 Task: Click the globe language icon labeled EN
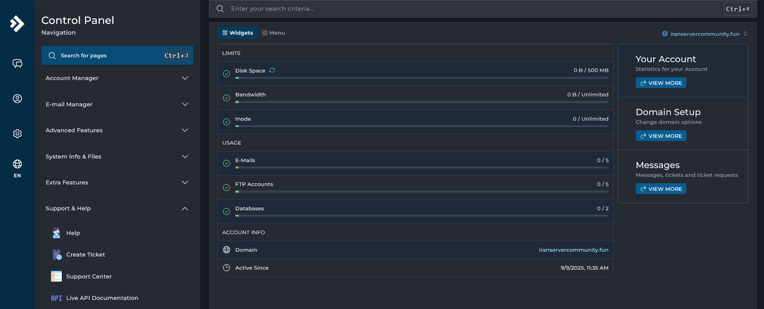coord(17,165)
